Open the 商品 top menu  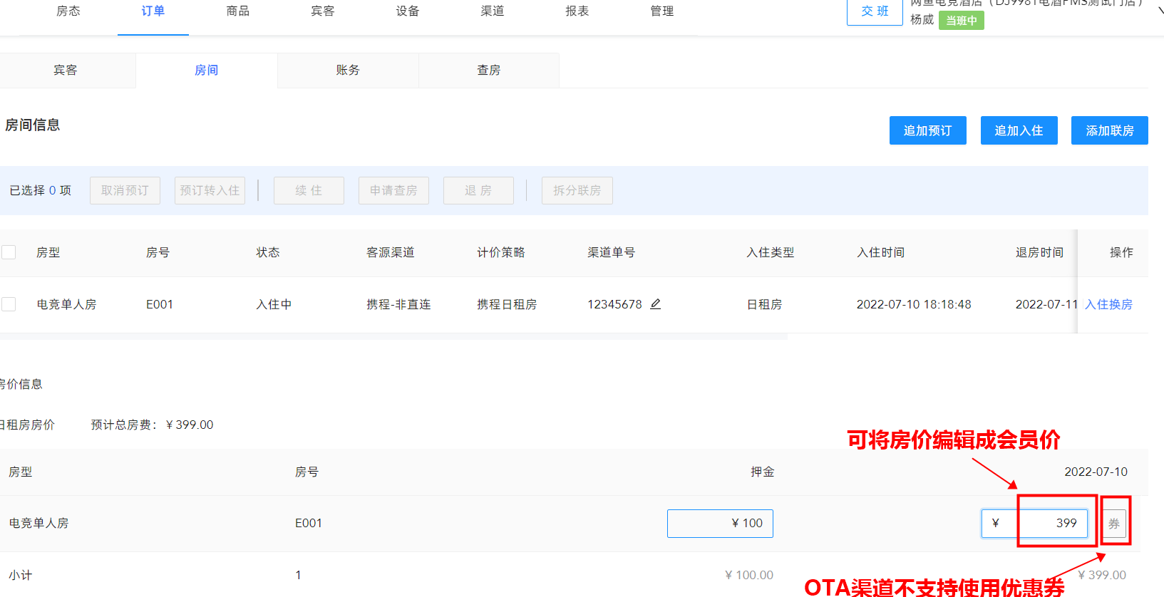[238, 11]
